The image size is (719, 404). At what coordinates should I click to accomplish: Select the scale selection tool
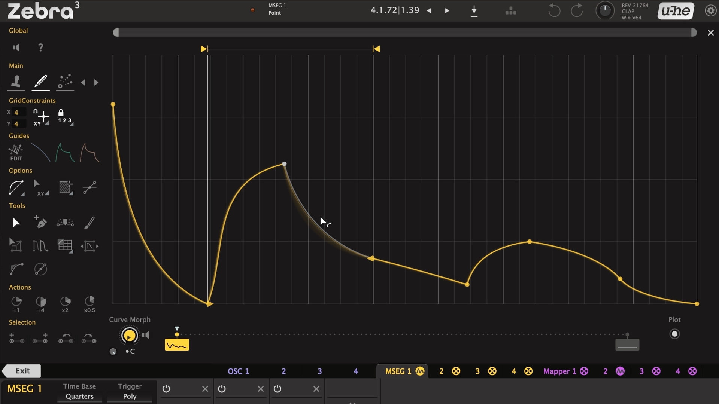coord(16,245)
